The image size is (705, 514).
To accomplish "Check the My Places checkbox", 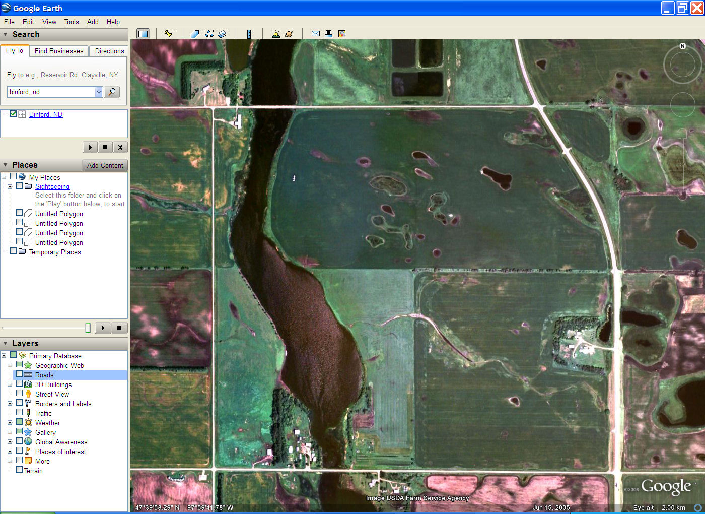I will click(x=13, y=176).
